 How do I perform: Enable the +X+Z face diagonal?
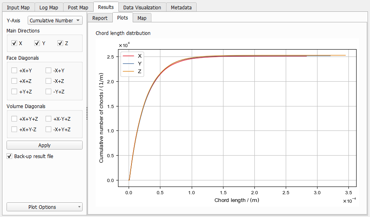[14, 81]
